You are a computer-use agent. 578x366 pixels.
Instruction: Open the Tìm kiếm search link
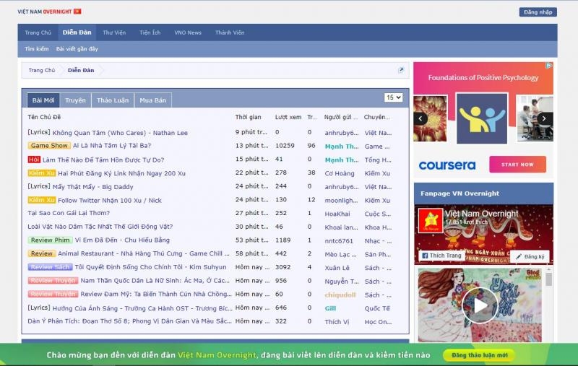[37, 48]
